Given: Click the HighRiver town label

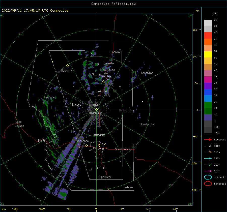Looking at the screenshot, I should [105, 177].
